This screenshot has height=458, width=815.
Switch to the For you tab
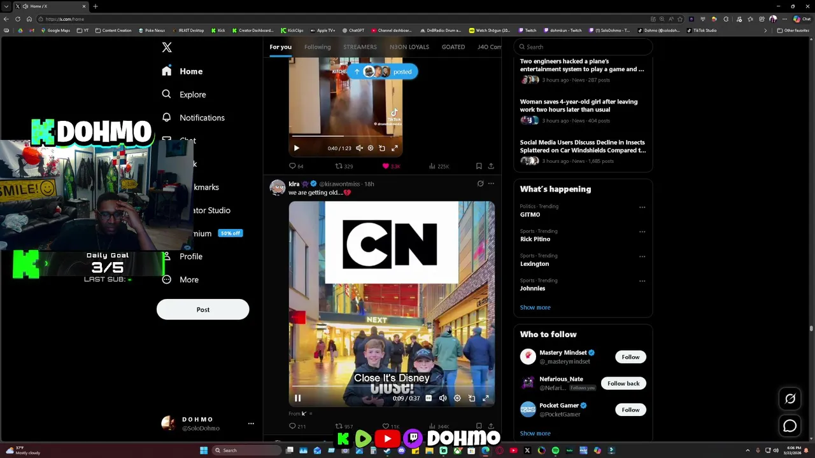[x=280, y=47]
